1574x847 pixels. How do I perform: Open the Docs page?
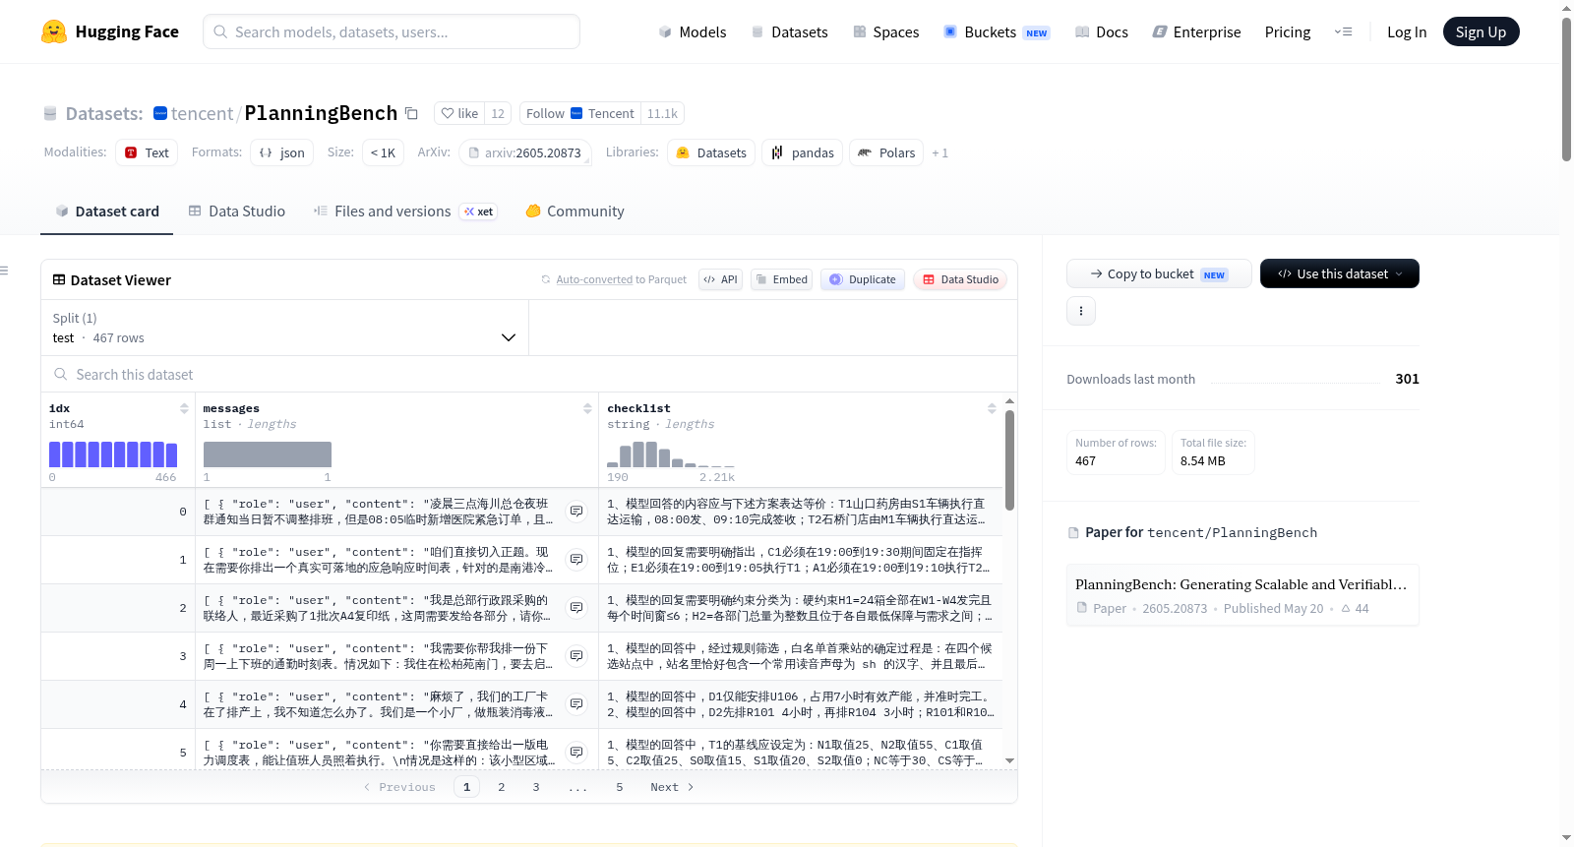[1102, 31]
